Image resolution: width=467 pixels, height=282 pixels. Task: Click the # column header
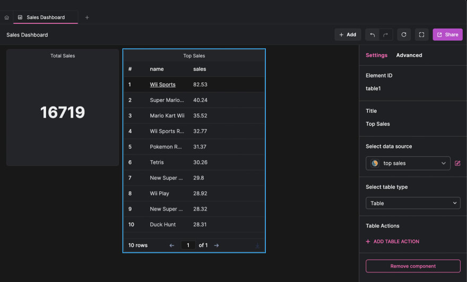coord(130,69)
